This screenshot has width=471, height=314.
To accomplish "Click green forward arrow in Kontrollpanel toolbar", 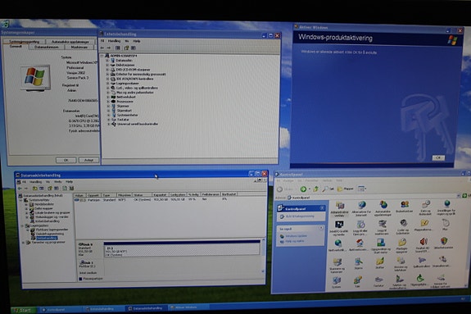I will [303, 189].
